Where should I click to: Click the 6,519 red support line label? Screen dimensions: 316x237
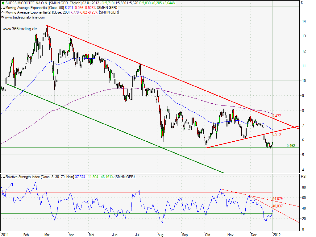point(276,134)
